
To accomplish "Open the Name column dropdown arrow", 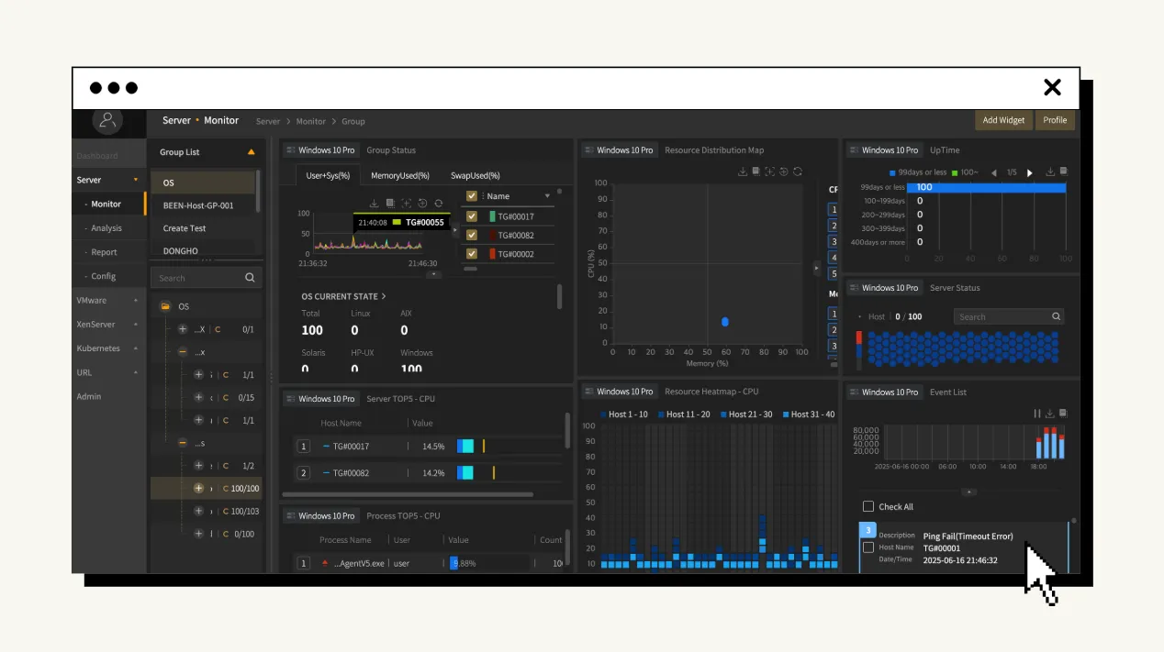I will [548, 196].
